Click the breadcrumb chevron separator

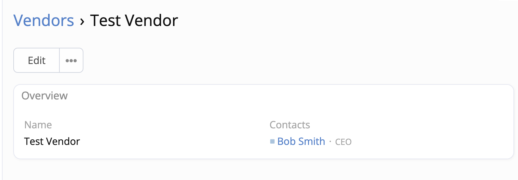pyautogui.click(x=82, y=21)
